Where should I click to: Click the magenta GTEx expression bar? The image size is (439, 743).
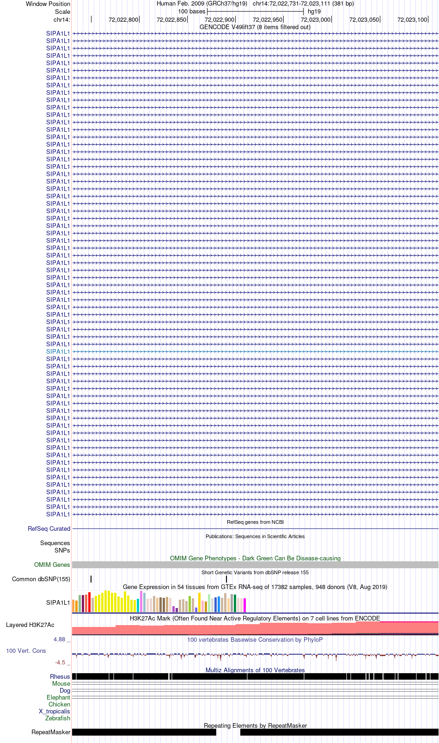[244, 605]
